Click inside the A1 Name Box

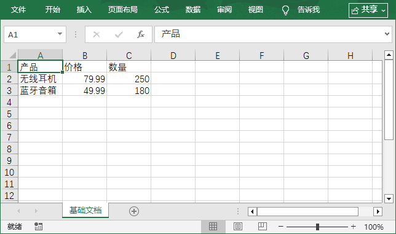(30, 34)
